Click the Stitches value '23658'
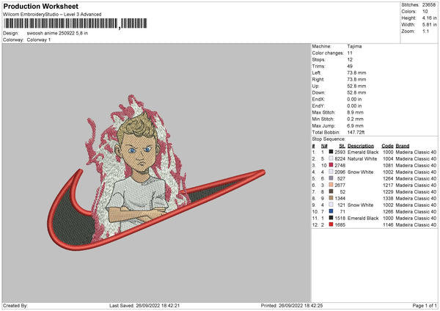This screenshot has width=440, height=311. click(x=429, y=5)
